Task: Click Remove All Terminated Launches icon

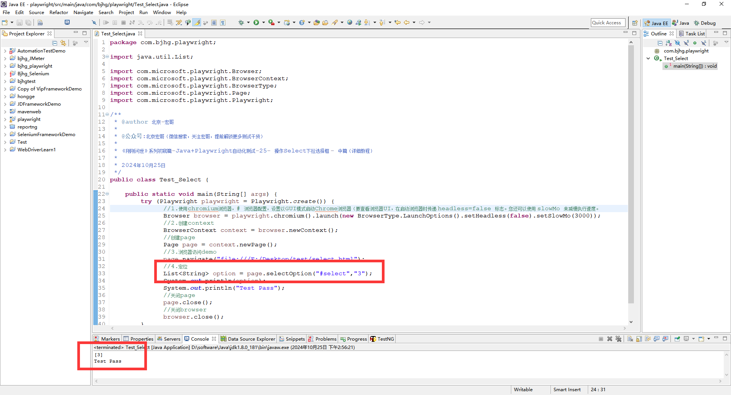Action: (x=618, y=339)
